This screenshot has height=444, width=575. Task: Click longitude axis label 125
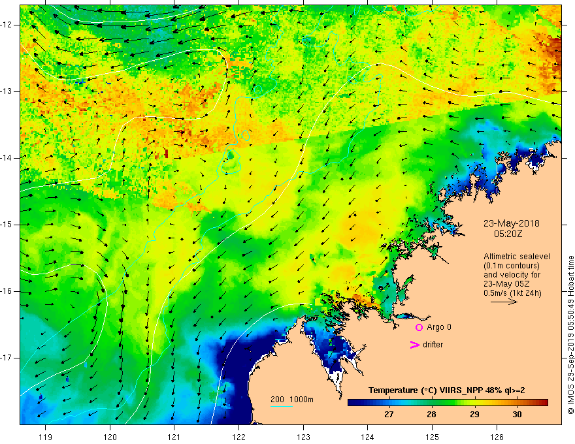pos(433,437)
